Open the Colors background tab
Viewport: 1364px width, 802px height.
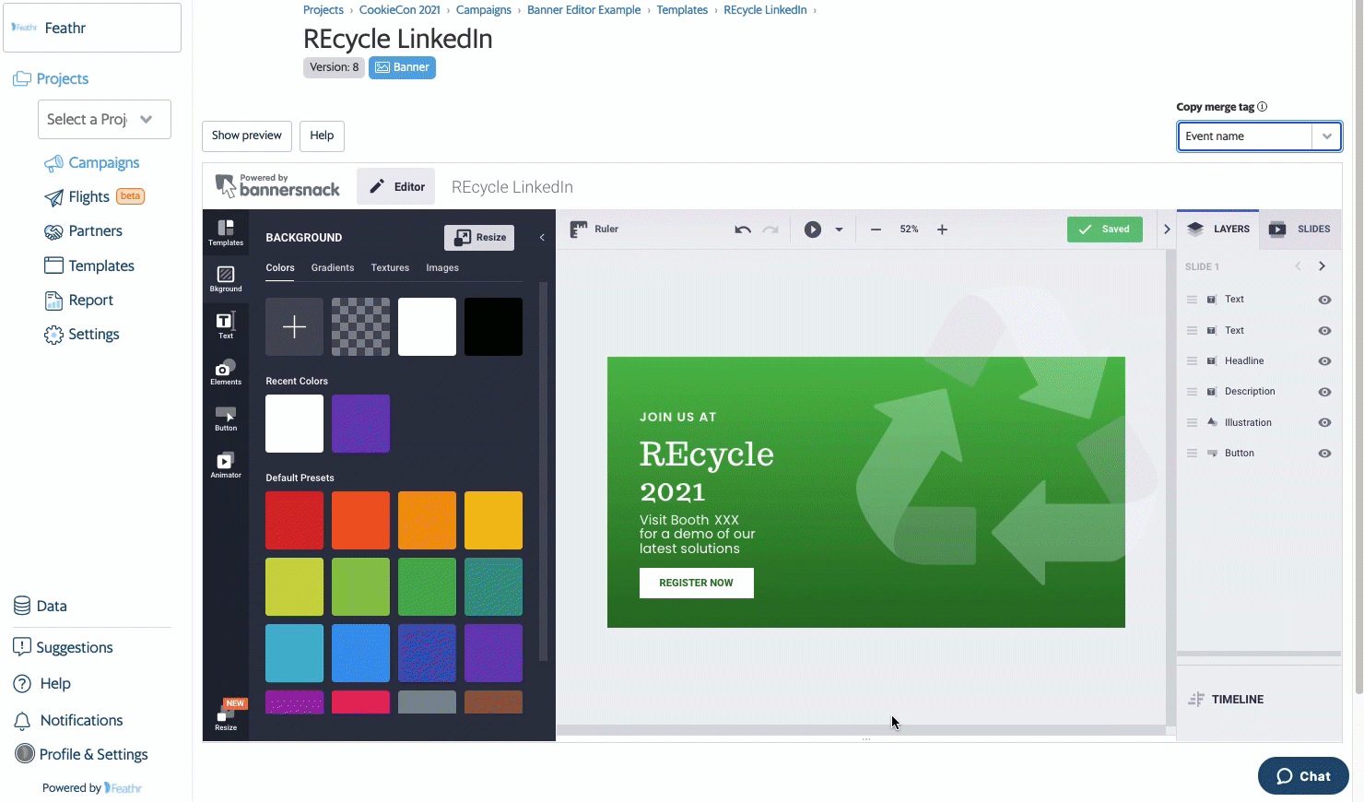point(280,268)
